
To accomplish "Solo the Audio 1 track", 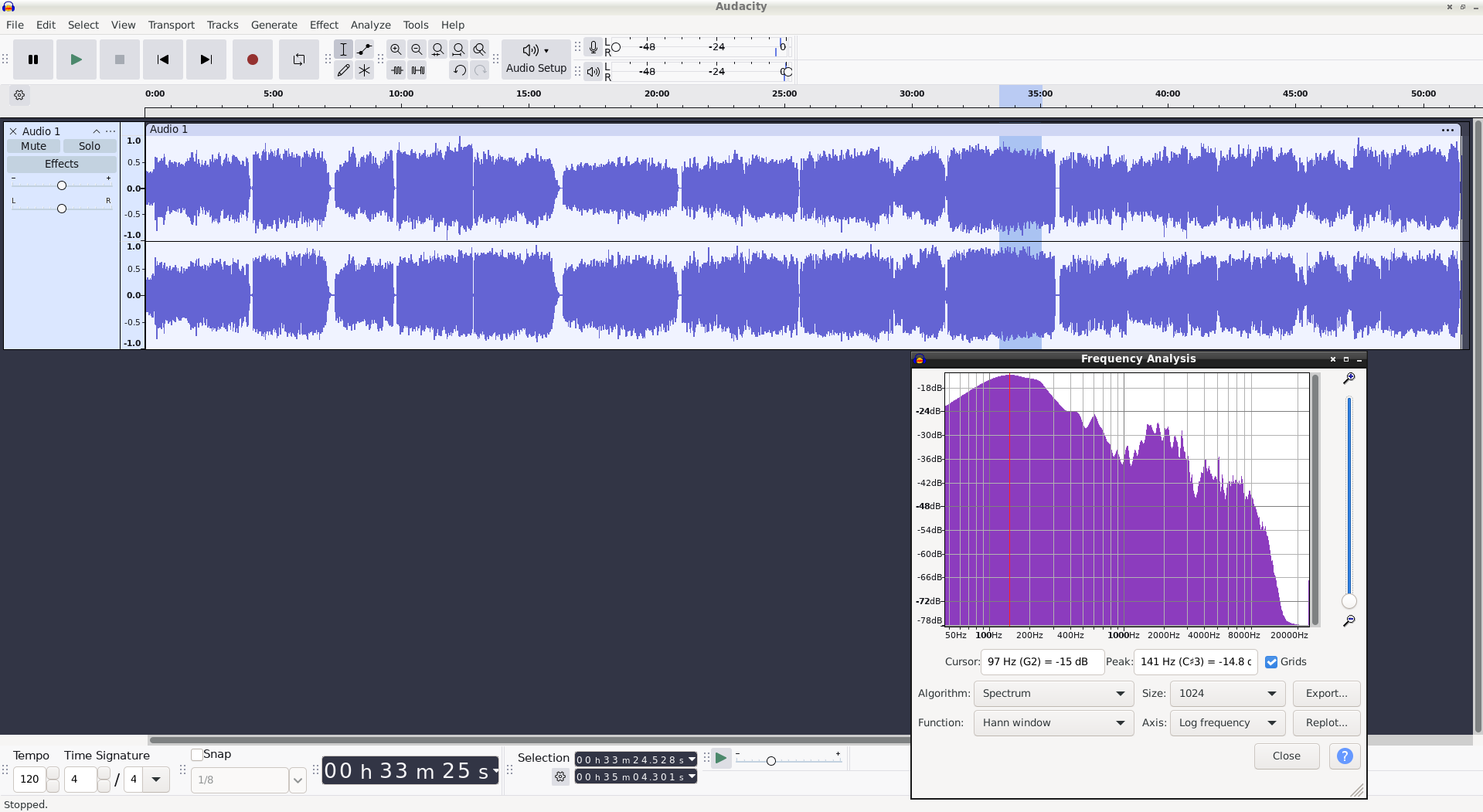I will click(90, 146).
